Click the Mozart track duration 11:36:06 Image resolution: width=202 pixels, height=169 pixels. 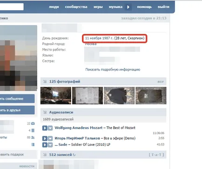(158, 133)
